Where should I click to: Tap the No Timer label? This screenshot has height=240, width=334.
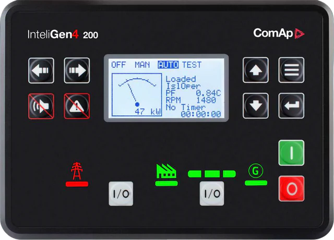186,107
